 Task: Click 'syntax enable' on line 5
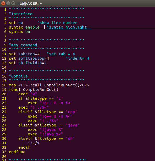24,27
